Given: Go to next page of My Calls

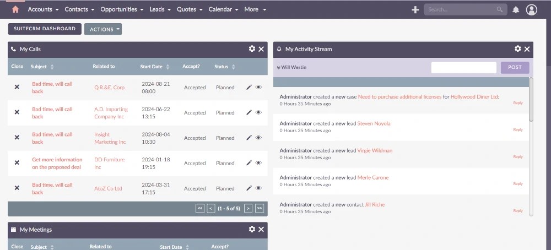Looking at the screenshot, I should [248, 208].
